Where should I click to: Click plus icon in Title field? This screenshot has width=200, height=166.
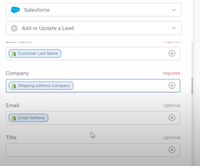[172, 150]
